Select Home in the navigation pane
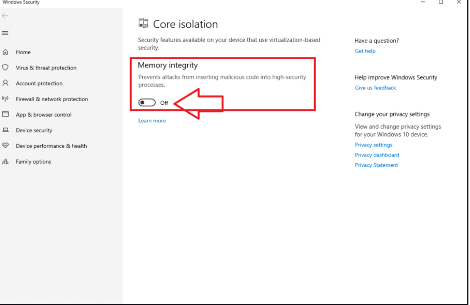The width and height of the screenshot is (470, 305). (x=23, y=52)
